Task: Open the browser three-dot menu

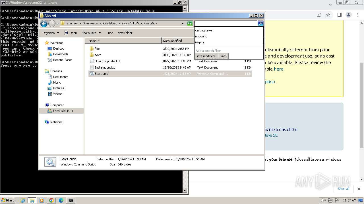Action: [357, 15]
